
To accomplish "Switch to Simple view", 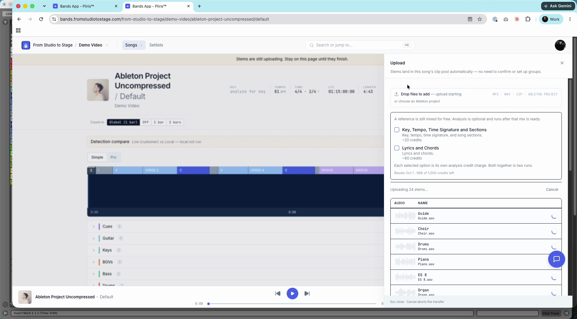I will [97, 157].
